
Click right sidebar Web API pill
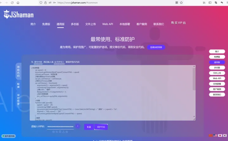pyautogui.click(x=217, y=79)
